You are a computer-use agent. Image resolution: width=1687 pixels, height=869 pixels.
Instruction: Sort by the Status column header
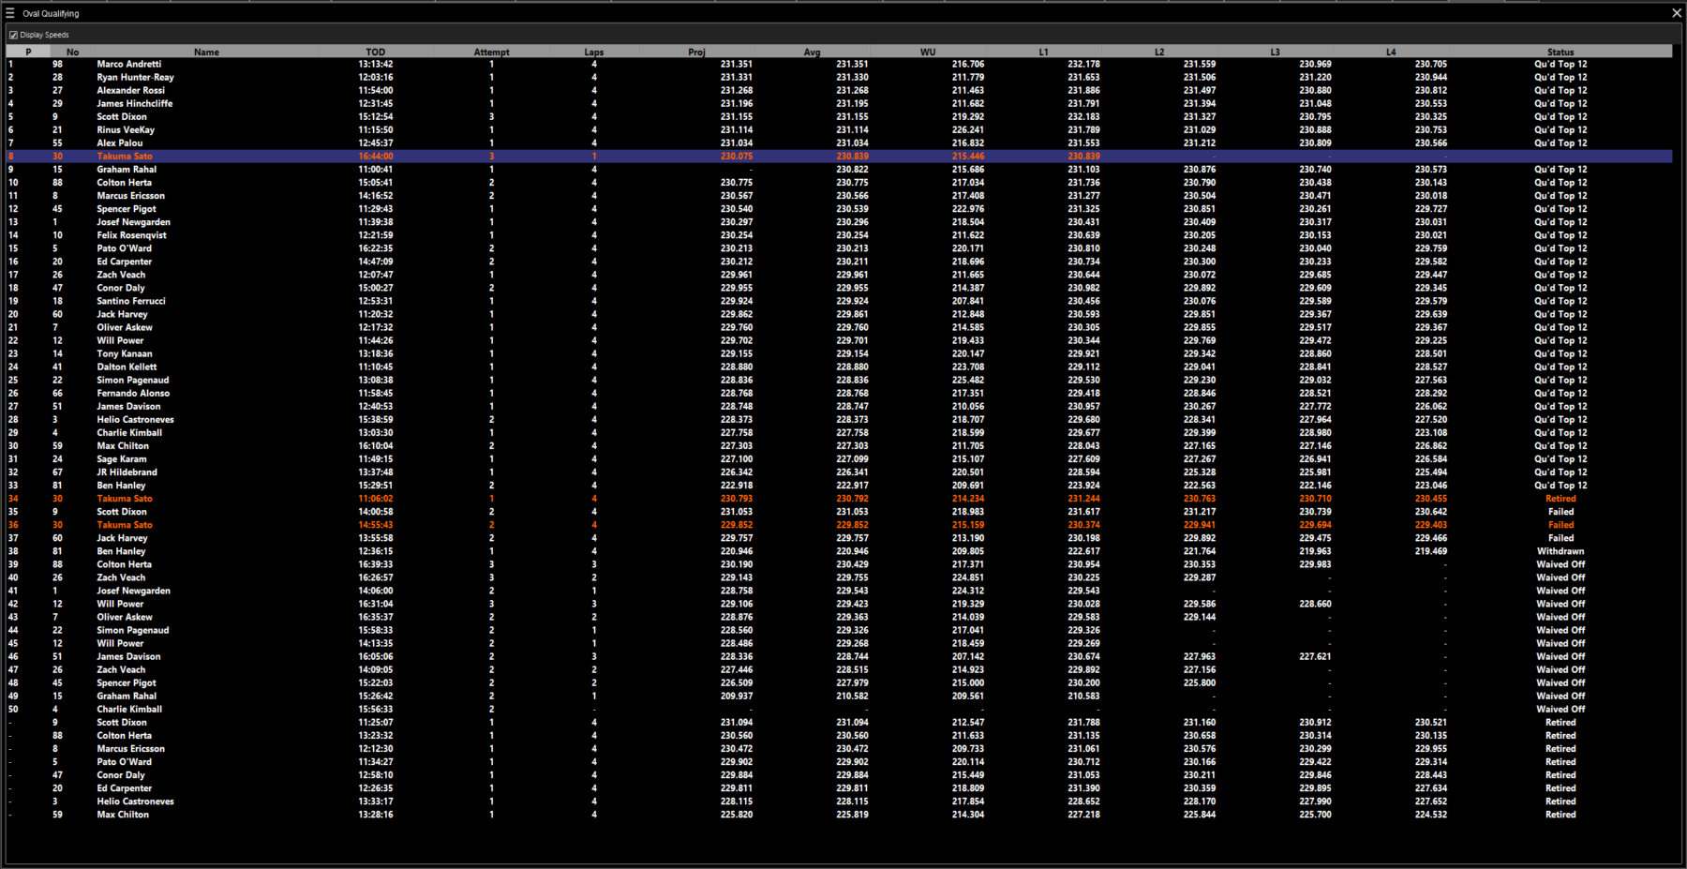pyautogui.click(x=1560, y=52)
